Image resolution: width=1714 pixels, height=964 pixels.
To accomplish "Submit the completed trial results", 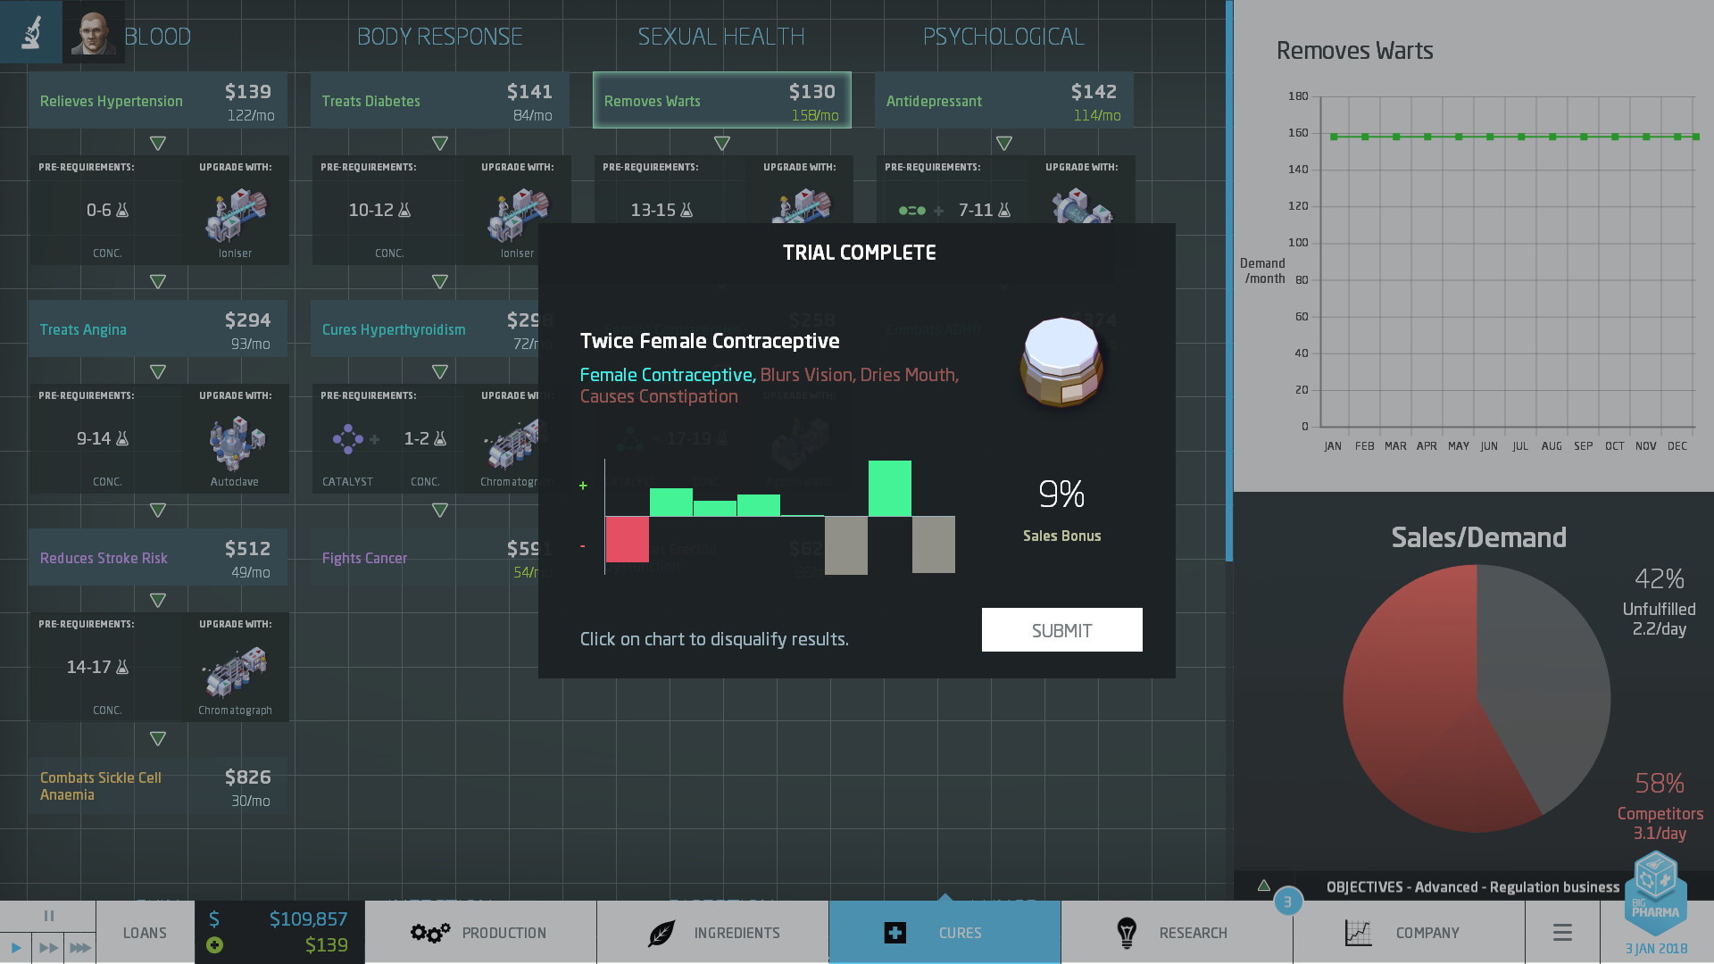I will 1061,628.
